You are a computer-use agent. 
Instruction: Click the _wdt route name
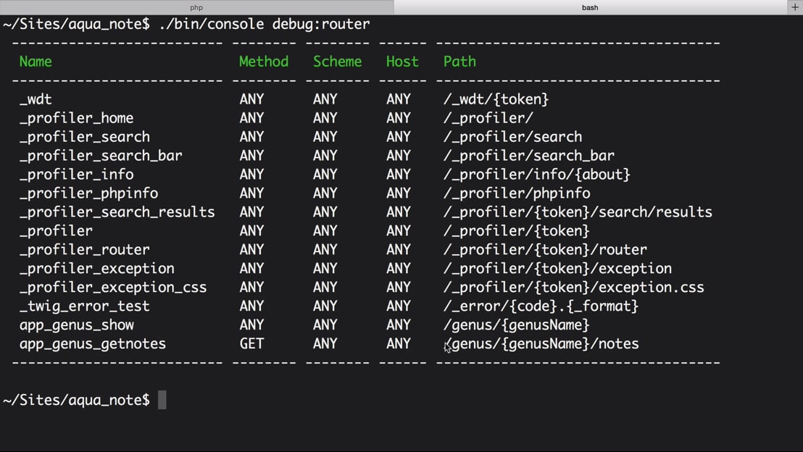tap(36, 99)
